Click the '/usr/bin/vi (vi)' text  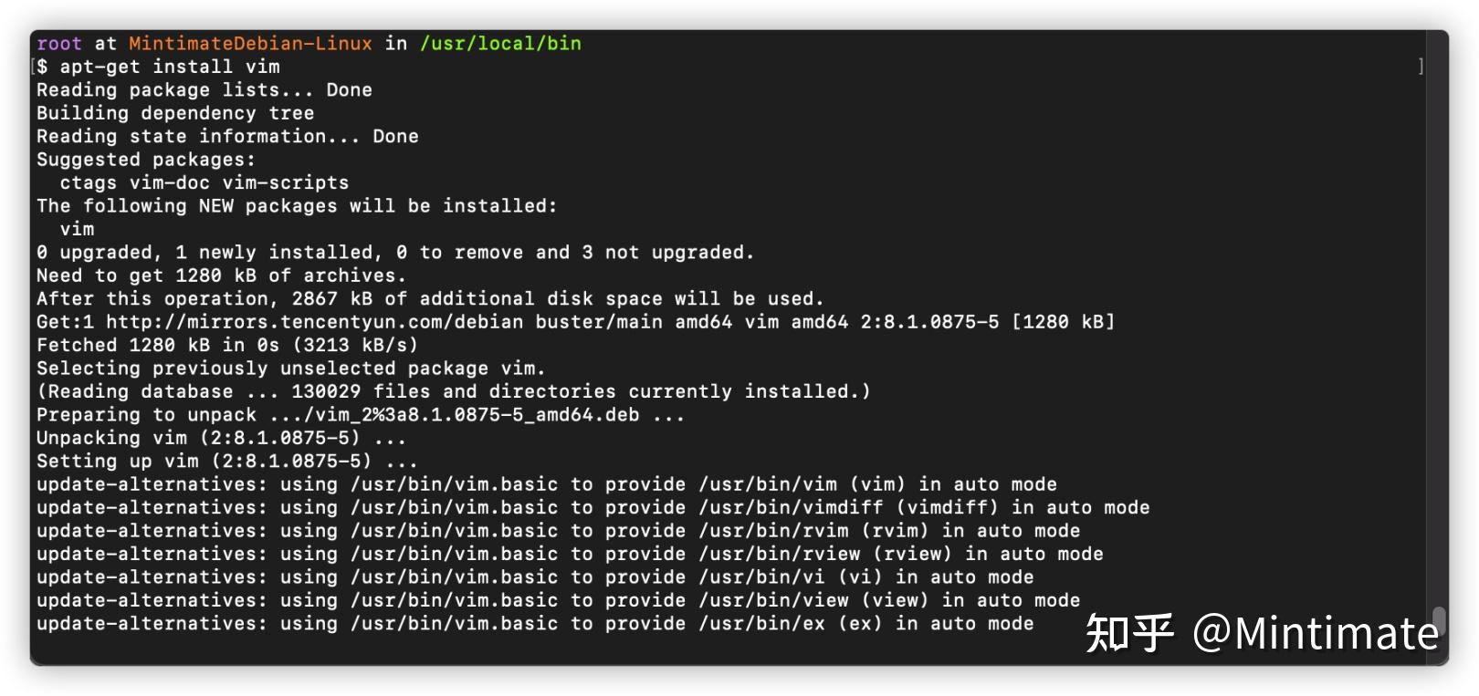[791, 577]
